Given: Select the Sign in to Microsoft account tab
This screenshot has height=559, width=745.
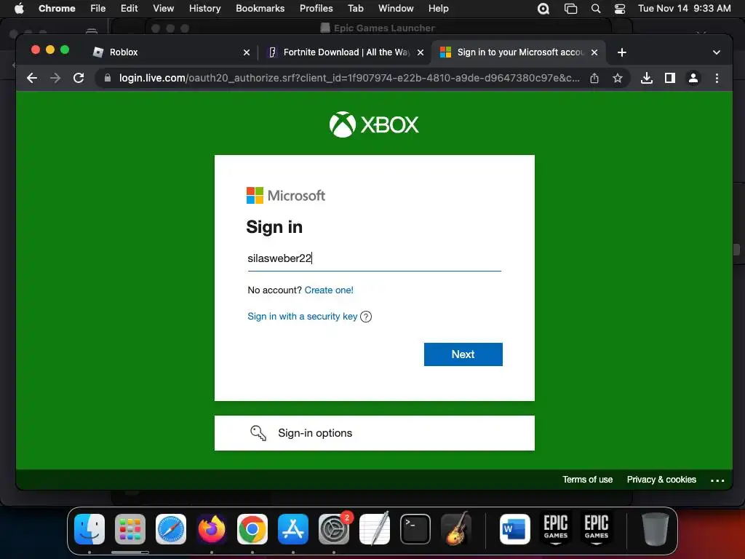Looking at the screenshot, I should click(518, 52).
